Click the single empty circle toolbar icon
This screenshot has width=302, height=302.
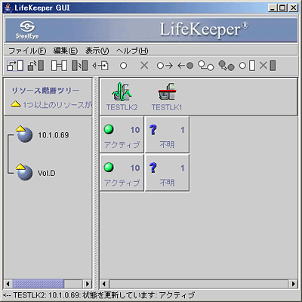(x=123, y=66)
